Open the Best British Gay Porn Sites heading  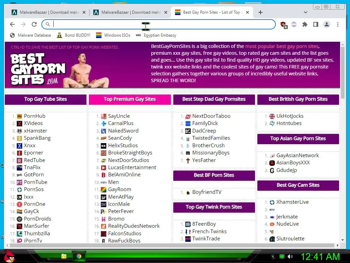tap(298, 99)
